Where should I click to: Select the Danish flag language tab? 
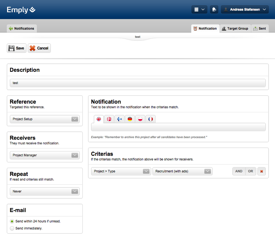tap(109, 119)
